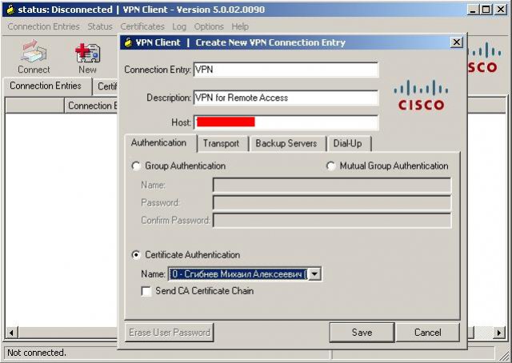This screenshot has height=363, width=512.
Task: Click the 'Not connected.' status bar text
Action: pos(37,353)
